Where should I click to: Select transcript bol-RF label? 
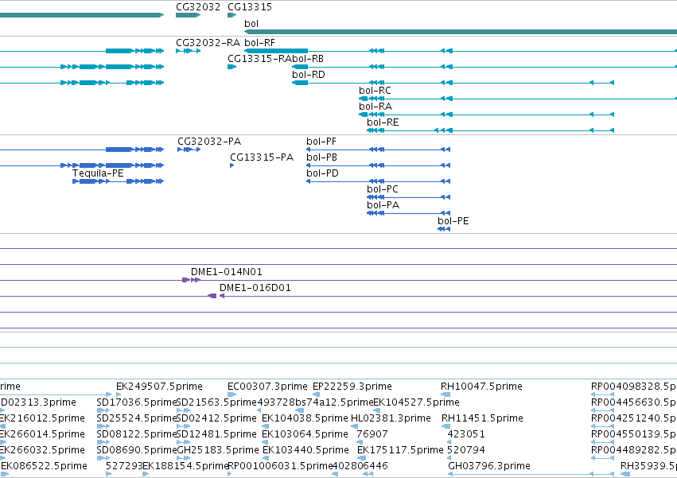pyautogui.click(x=259, y=43)
